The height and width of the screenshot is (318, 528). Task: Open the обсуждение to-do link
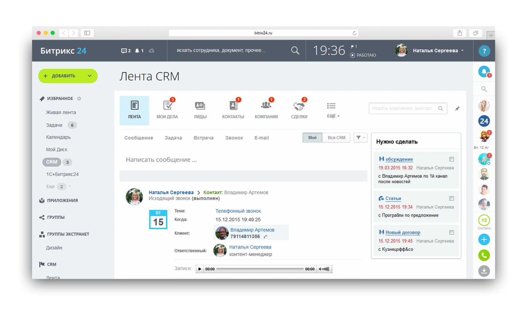point(399,159)
